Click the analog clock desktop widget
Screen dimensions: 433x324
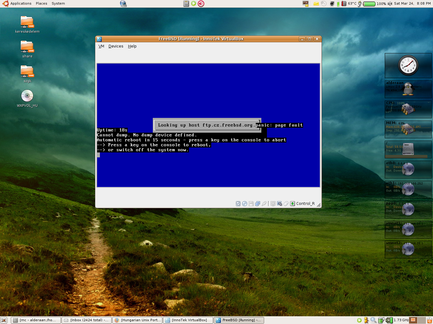pyautogui.click(x=408, y=65)
